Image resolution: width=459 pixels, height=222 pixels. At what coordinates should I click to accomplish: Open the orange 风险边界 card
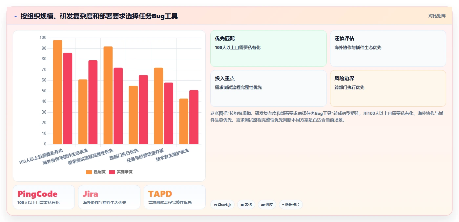pos(388,88)
